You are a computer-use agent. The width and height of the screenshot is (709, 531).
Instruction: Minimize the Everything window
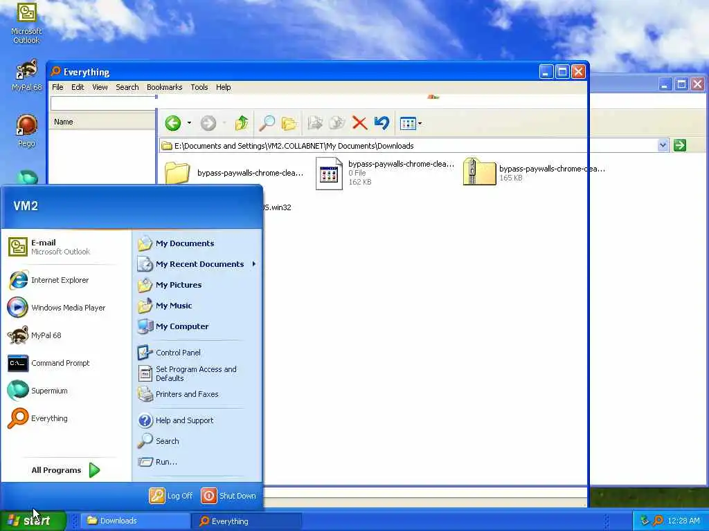(546, 72)
